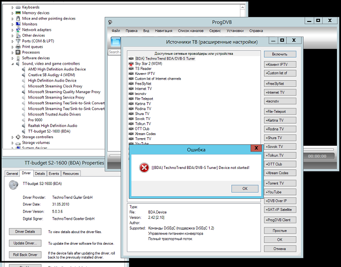
Task: Open the Установки menu in ProgDVB
Action: click(235, 31)
